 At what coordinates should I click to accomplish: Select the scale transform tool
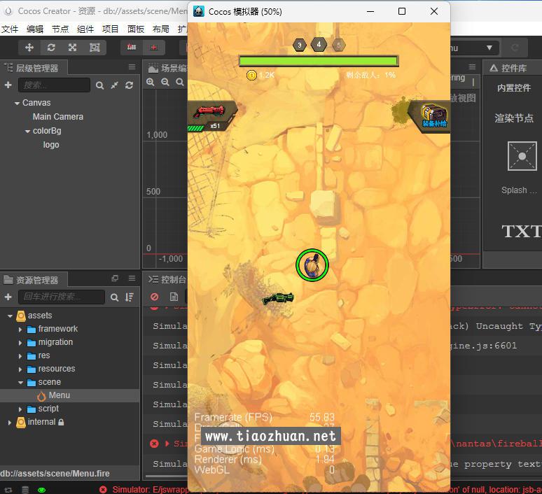pos(73,48)
